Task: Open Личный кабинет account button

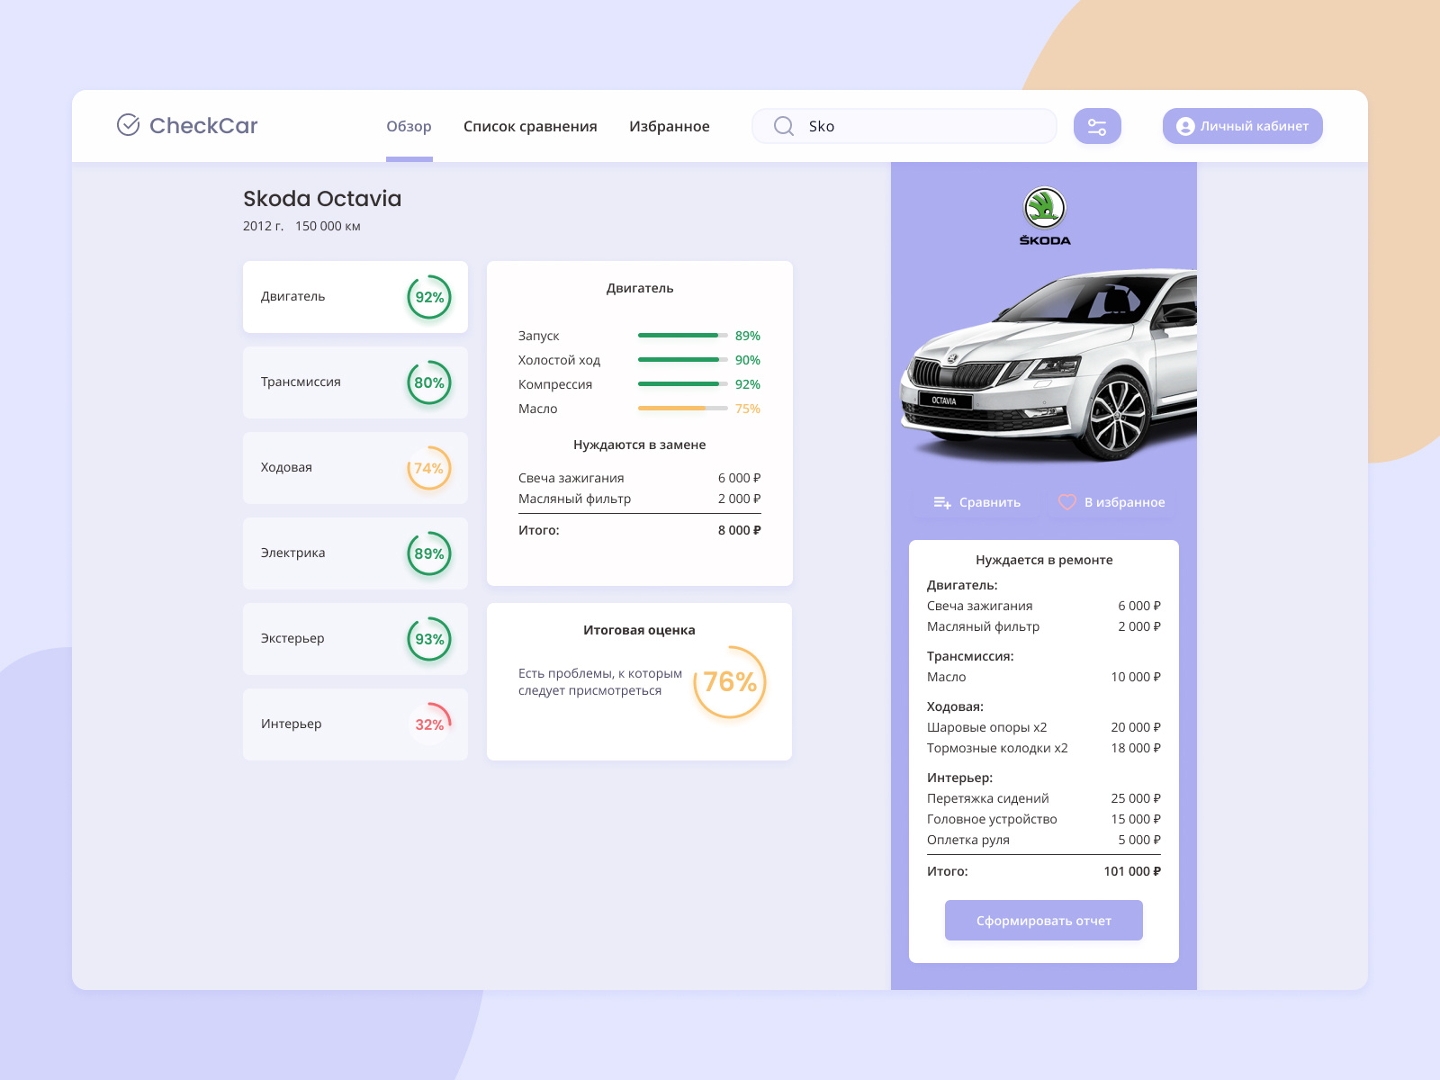Action: [x=1243, y=126]
